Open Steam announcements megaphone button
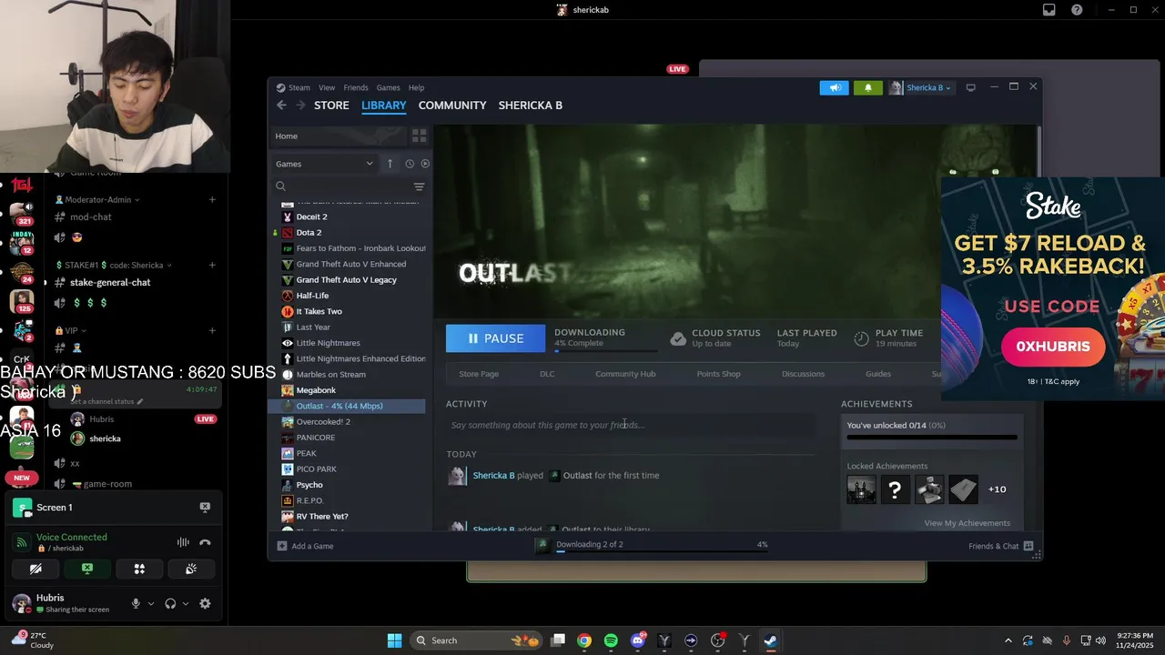 (x=834, y=88)
